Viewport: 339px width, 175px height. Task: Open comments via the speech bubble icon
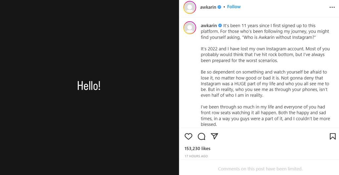[201, 136]
